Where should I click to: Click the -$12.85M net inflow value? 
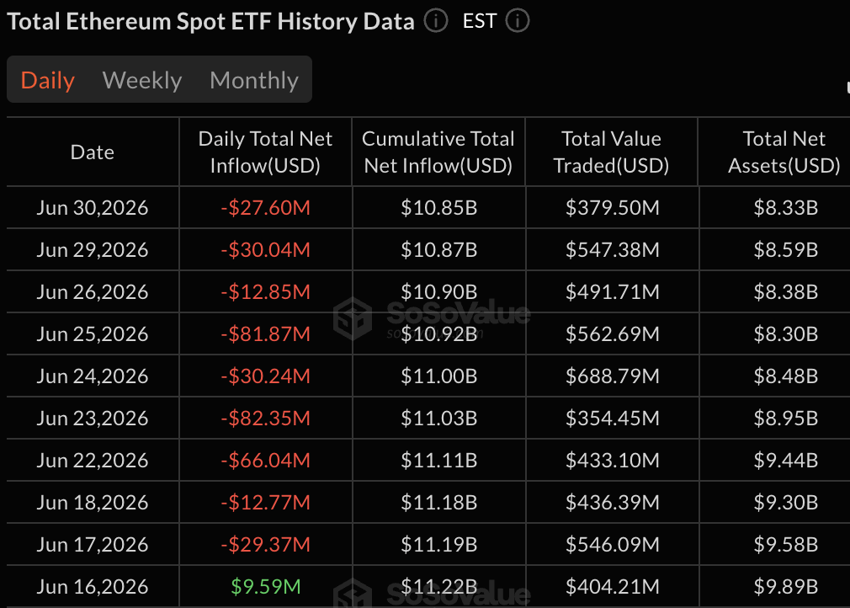click(x=266, y=292)
